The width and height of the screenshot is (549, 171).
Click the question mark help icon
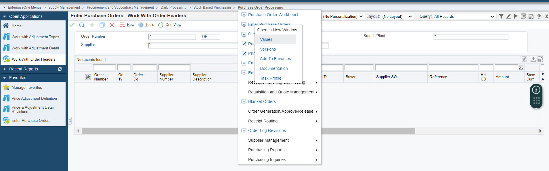pyautogui.click(x=539, y=17)
